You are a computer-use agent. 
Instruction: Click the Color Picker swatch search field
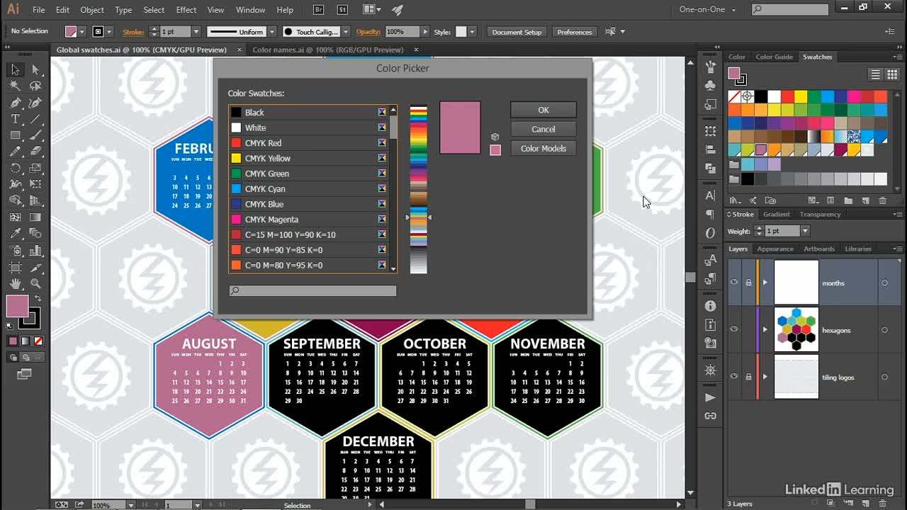(312, 290)
